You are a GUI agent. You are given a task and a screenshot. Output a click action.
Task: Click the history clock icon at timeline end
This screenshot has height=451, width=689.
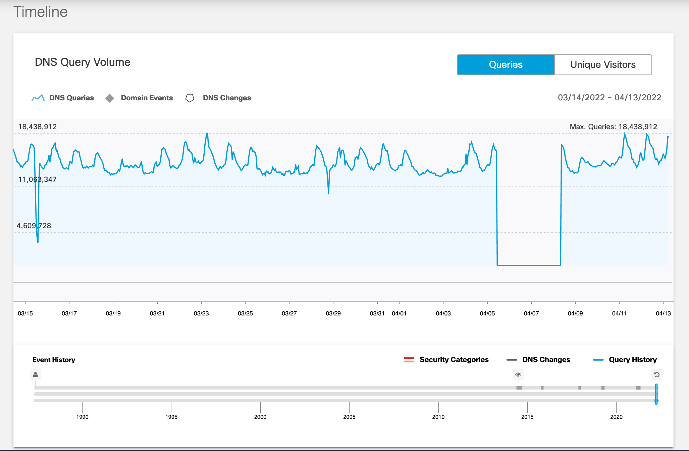pos(657,374)
